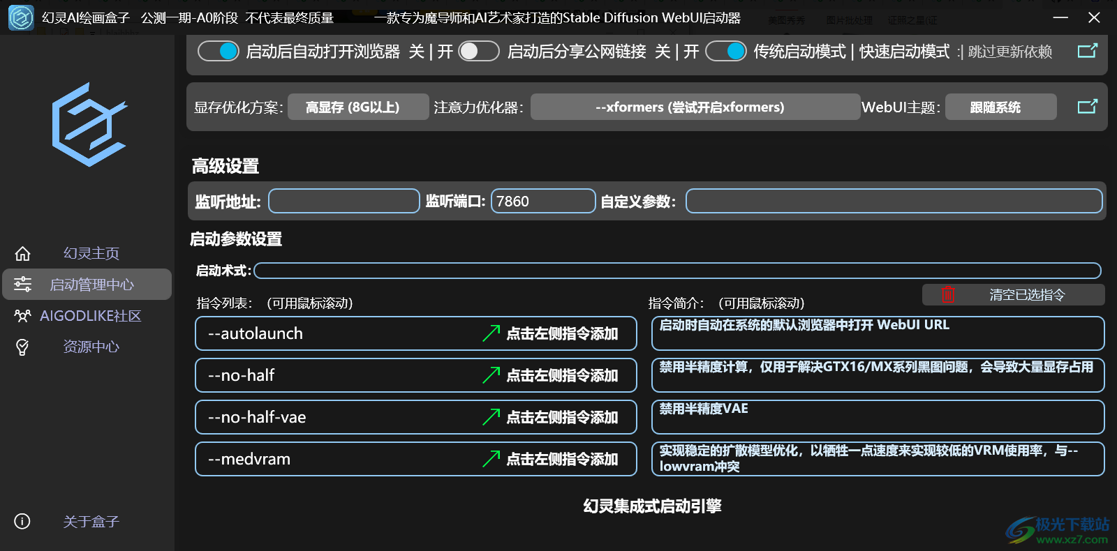Click description starting 实现稳定的扩散模型优化
The height and width of the screenshot is (551, 1117).
click(878, 459)
